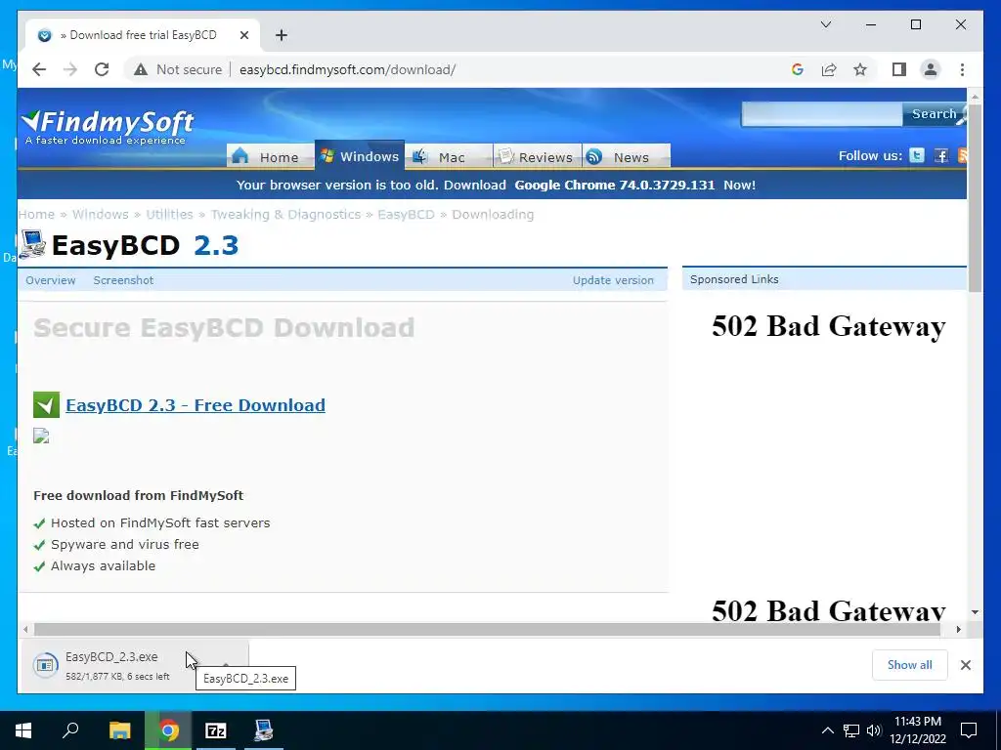
Task: Click the Google Chrome 74.0.3729.131 link
Action: pyautogui.click(x=614, y=185)
